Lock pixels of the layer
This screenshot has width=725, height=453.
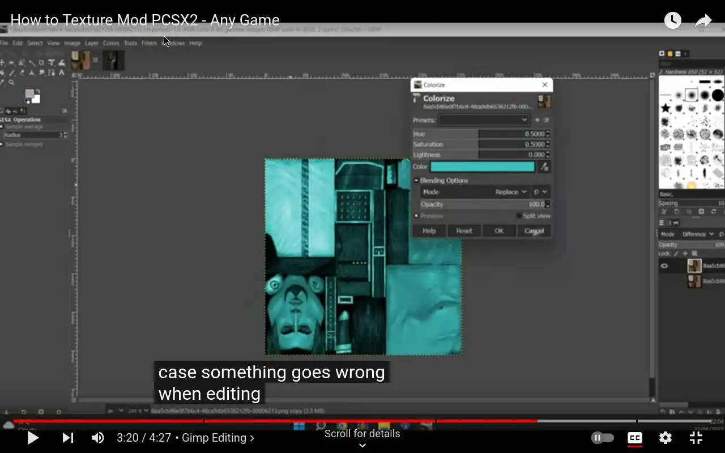pos(676,253)
